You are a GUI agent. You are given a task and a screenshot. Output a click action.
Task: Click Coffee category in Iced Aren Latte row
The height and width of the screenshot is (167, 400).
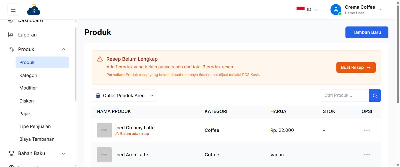(x=212, y=155)
